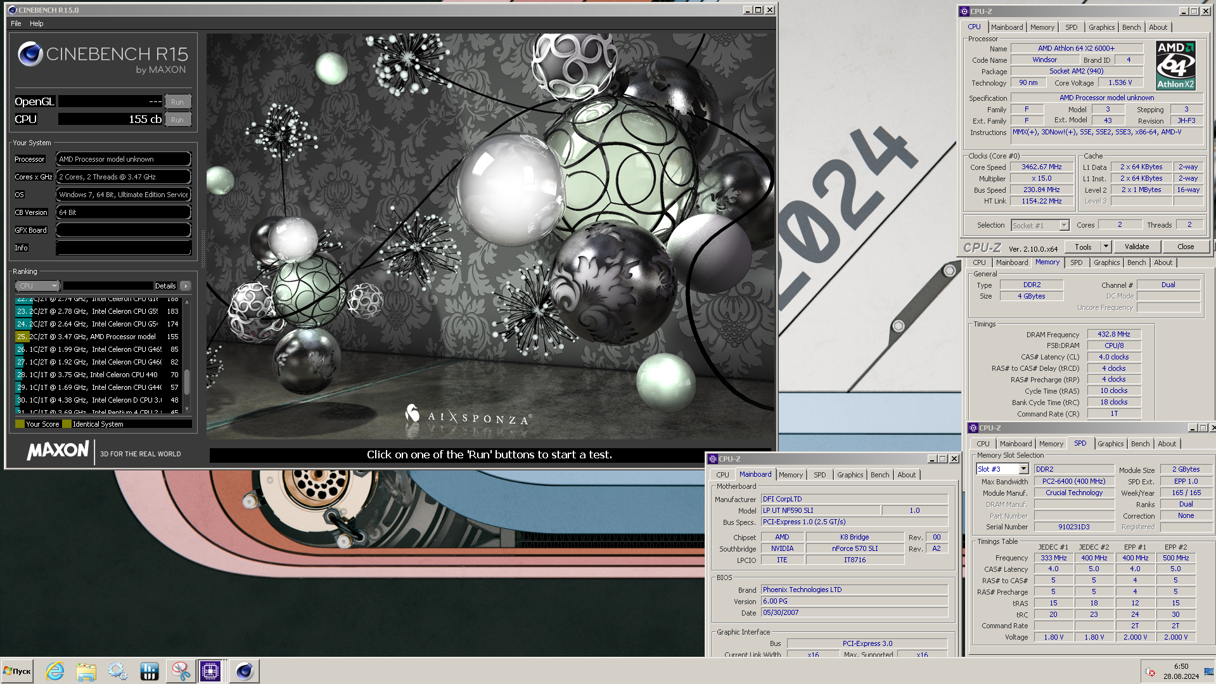This screenshot has width=1216, height=684.
Task: Click the top CPU-Z window title icon
Action: click(964, 11)
